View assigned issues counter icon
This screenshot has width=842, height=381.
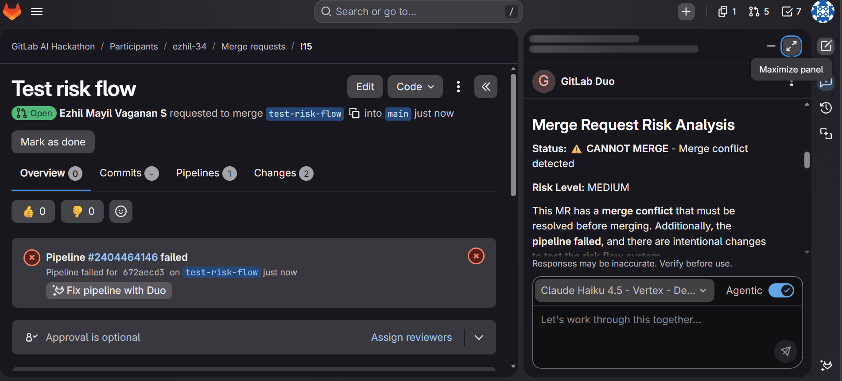pos(727,11)
